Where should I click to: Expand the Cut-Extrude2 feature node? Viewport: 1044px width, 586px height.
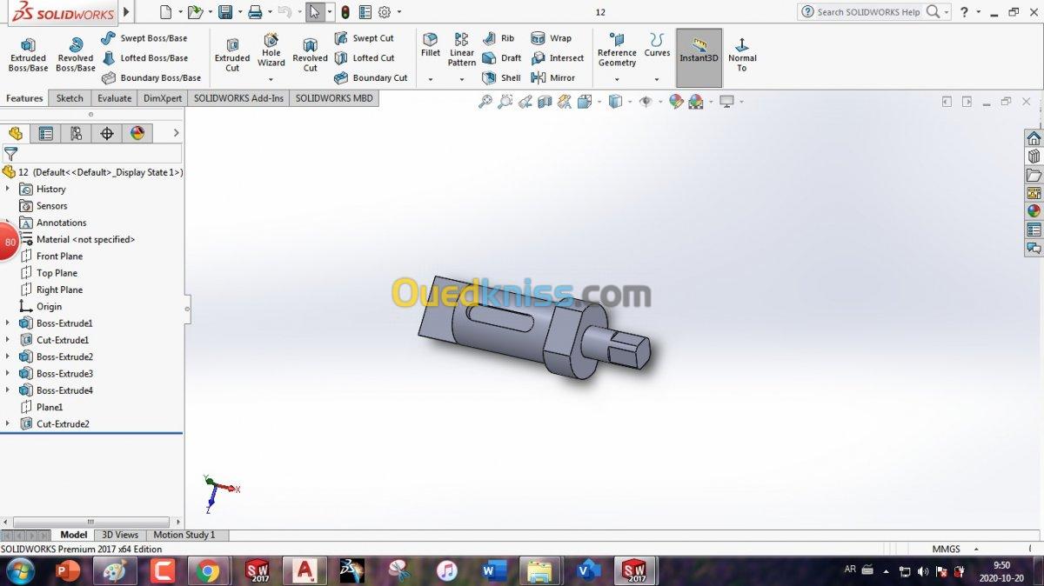coord(8,424)
